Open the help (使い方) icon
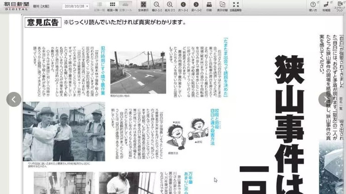 pyautogui.click(x=313, y=6)
